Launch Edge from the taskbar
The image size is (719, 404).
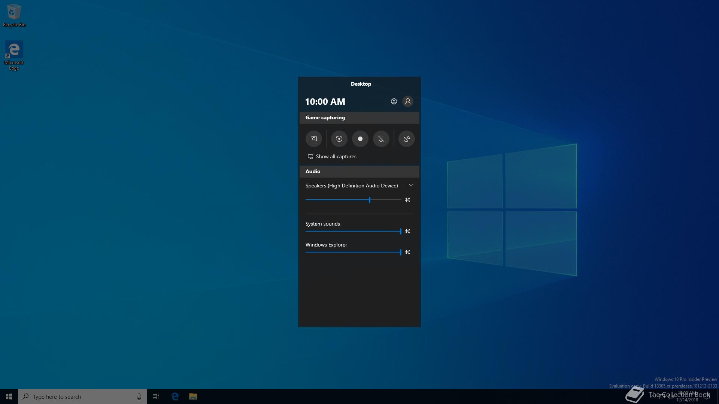175,397
